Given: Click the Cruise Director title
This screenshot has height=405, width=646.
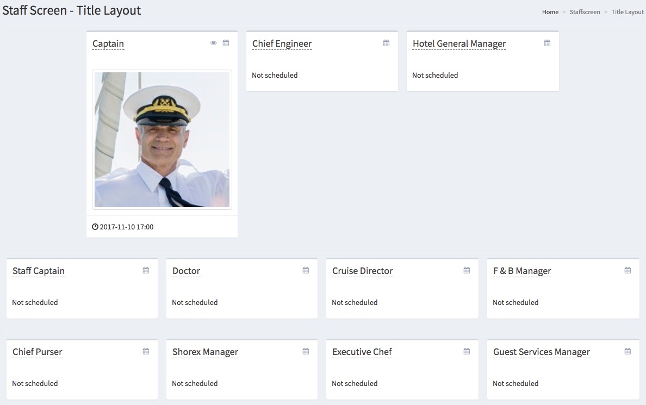Looking at the screenshot, I should click(362, 271).
